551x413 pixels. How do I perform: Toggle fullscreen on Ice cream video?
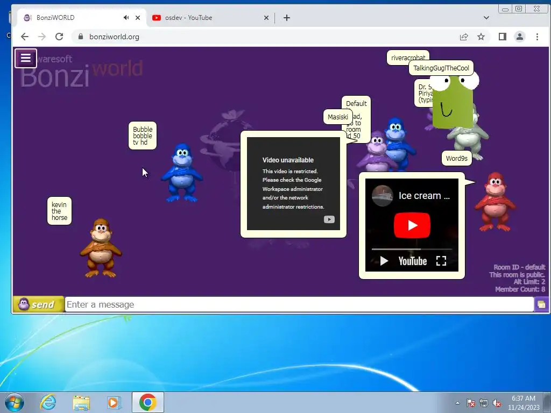pyautogui.click(x=441, y=261)
